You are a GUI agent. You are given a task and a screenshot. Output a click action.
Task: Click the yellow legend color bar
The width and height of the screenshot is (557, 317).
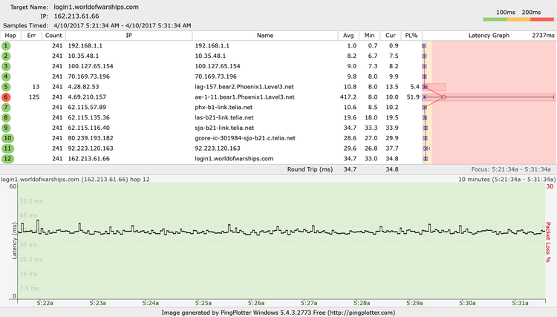coord(518,19)
